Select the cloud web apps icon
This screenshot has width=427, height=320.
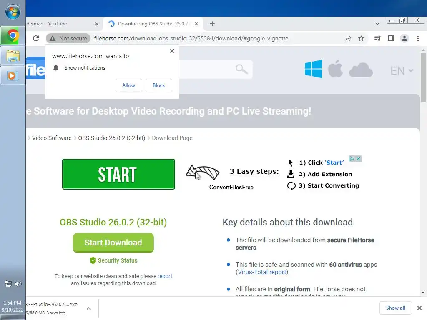[x=361, y=70]
